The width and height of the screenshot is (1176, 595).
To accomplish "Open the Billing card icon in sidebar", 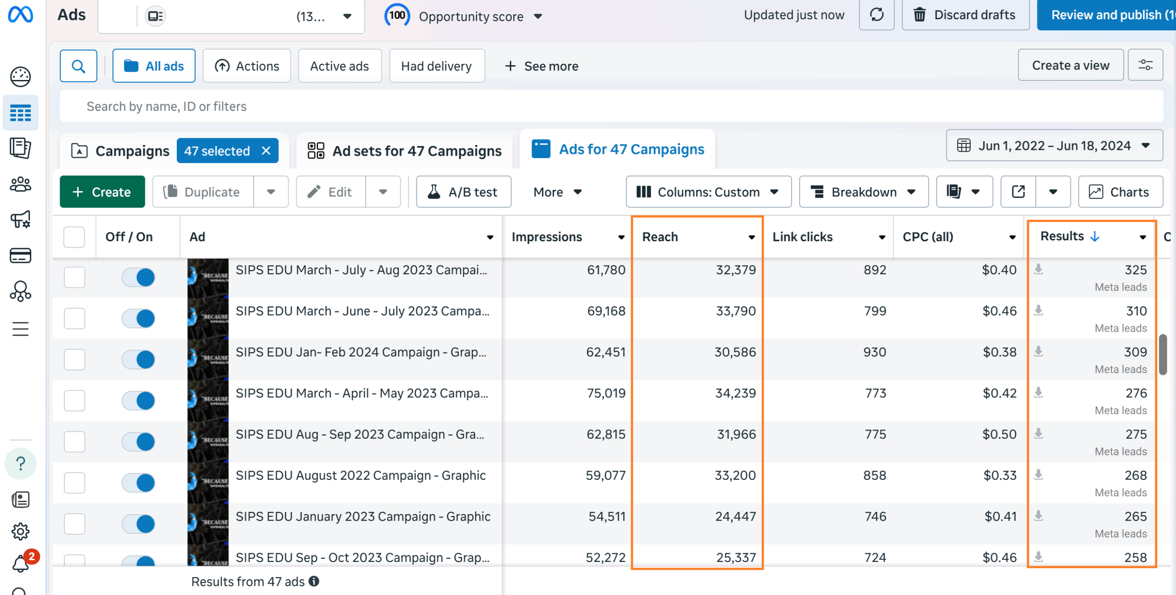I will coord(20,255).
